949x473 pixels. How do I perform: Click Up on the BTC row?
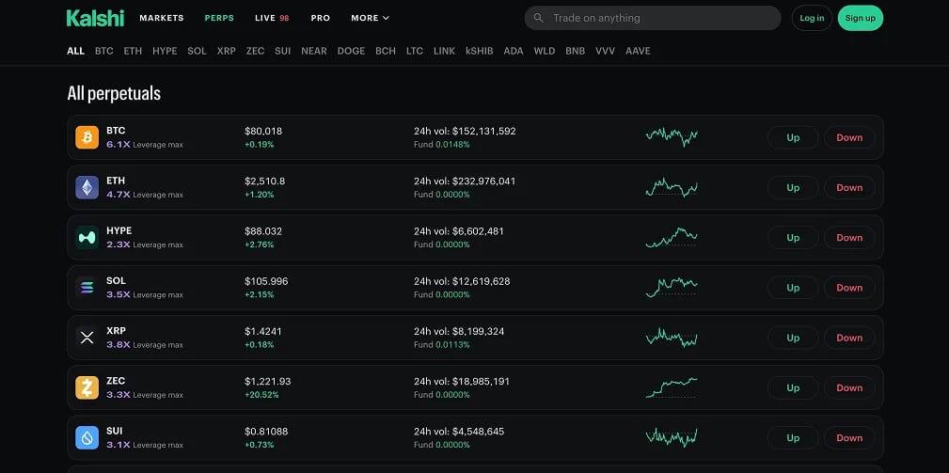coord(793,137)
